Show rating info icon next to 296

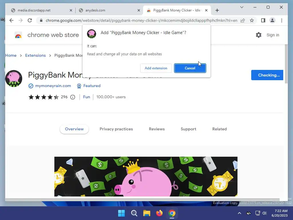coord(73,97)
